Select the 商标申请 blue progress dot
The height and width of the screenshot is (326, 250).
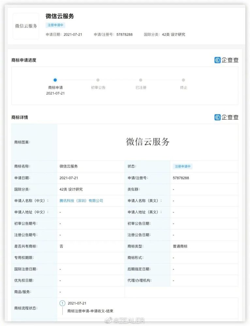[x=55, y=80]
